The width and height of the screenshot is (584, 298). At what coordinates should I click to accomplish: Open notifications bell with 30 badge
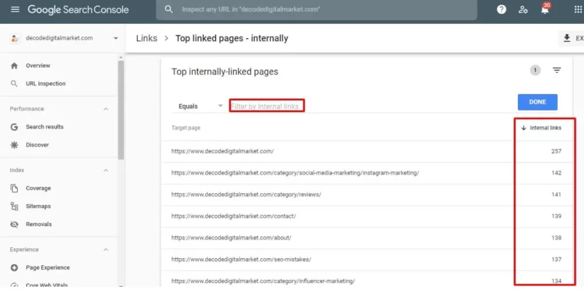pyautogui.click(x=545, y=9)
